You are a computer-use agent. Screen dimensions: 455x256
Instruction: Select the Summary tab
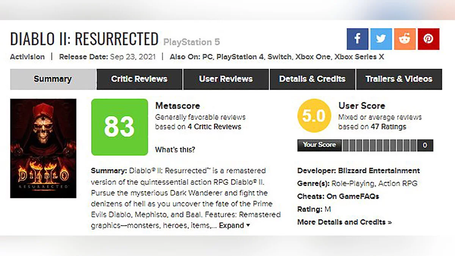pyautogui.click(x=53, y=79)
